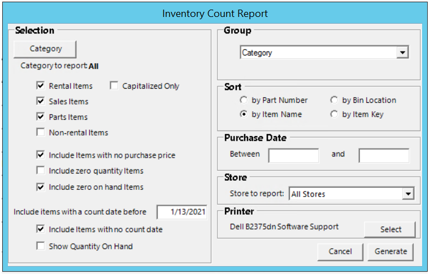Click the Category selection button

coord(45,49)
